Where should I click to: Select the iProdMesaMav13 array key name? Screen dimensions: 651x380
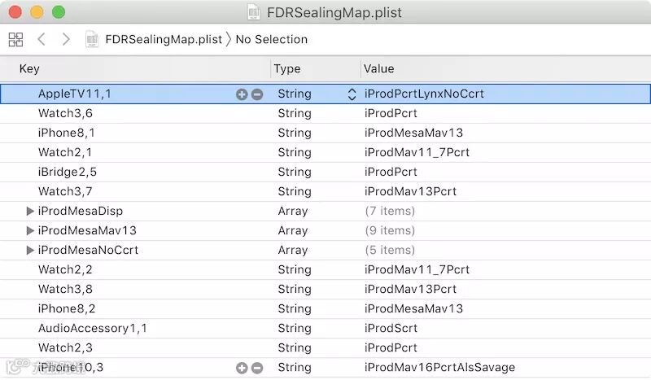click(87, 230)
